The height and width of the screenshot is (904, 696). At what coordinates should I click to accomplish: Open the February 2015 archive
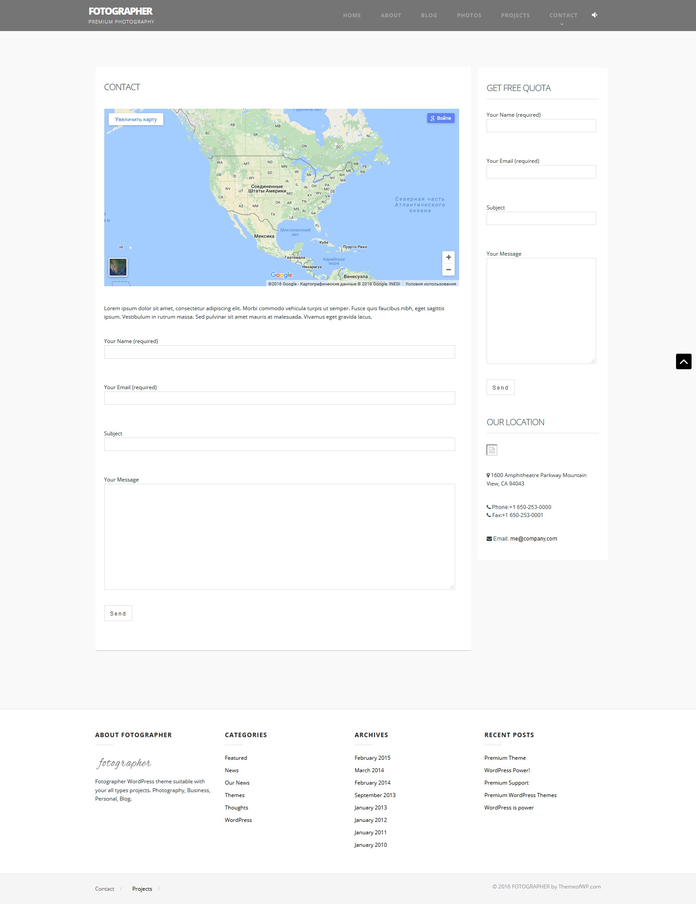(x=373, y=758)
